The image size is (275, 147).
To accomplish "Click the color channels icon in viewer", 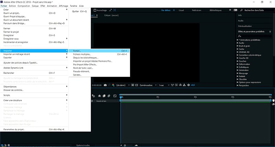I will click(x=112, y=85).
